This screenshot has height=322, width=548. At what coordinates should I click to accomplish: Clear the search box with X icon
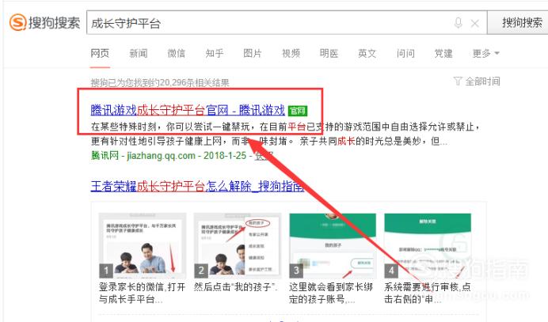tap(474, 24)
